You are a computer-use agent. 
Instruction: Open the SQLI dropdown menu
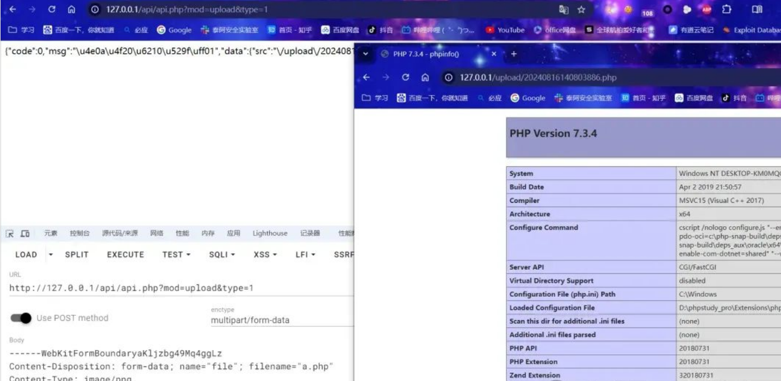click(221, 255)
